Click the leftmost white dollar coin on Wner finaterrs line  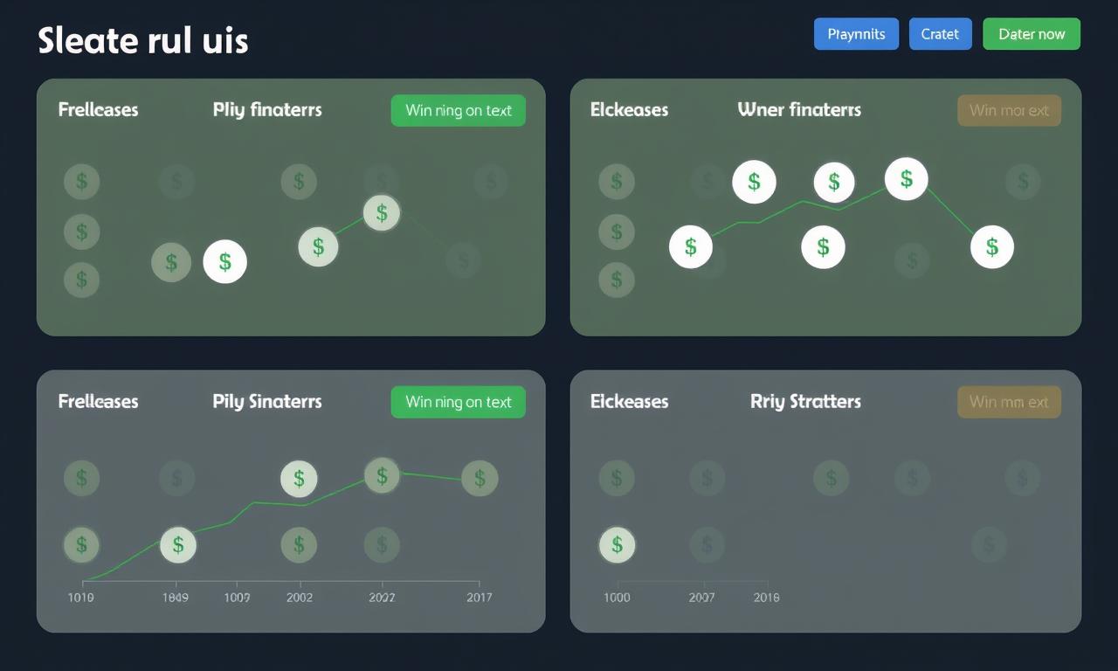(690, 247)
